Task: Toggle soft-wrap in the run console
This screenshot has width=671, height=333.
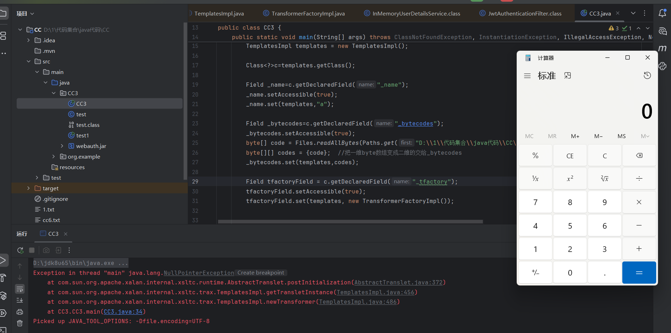Action: 20,289
